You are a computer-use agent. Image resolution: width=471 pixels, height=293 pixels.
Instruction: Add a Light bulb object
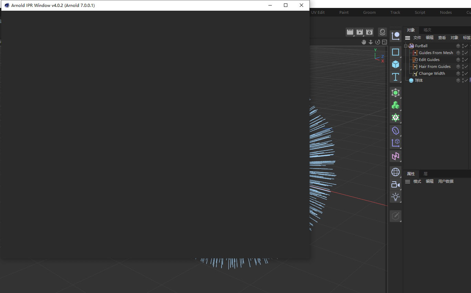pyautogui.click(x=396, y=197)
